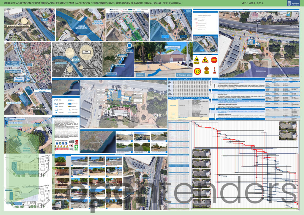
Task: Open the street photo of building to reform
Action: 164,59
